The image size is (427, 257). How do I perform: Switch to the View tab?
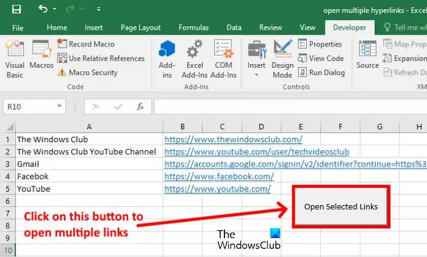pos(307,27)
